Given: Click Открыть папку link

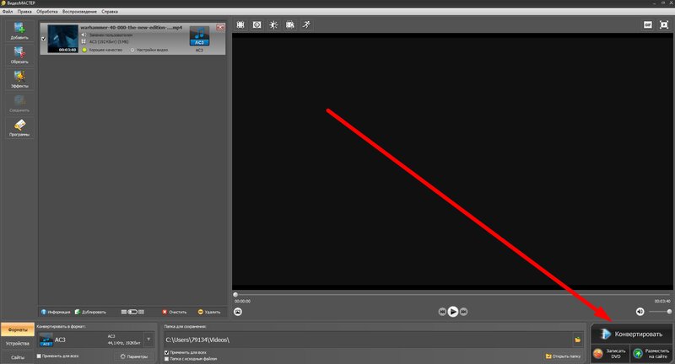Looking at the screenshot, I should click(x=563, y=356).
